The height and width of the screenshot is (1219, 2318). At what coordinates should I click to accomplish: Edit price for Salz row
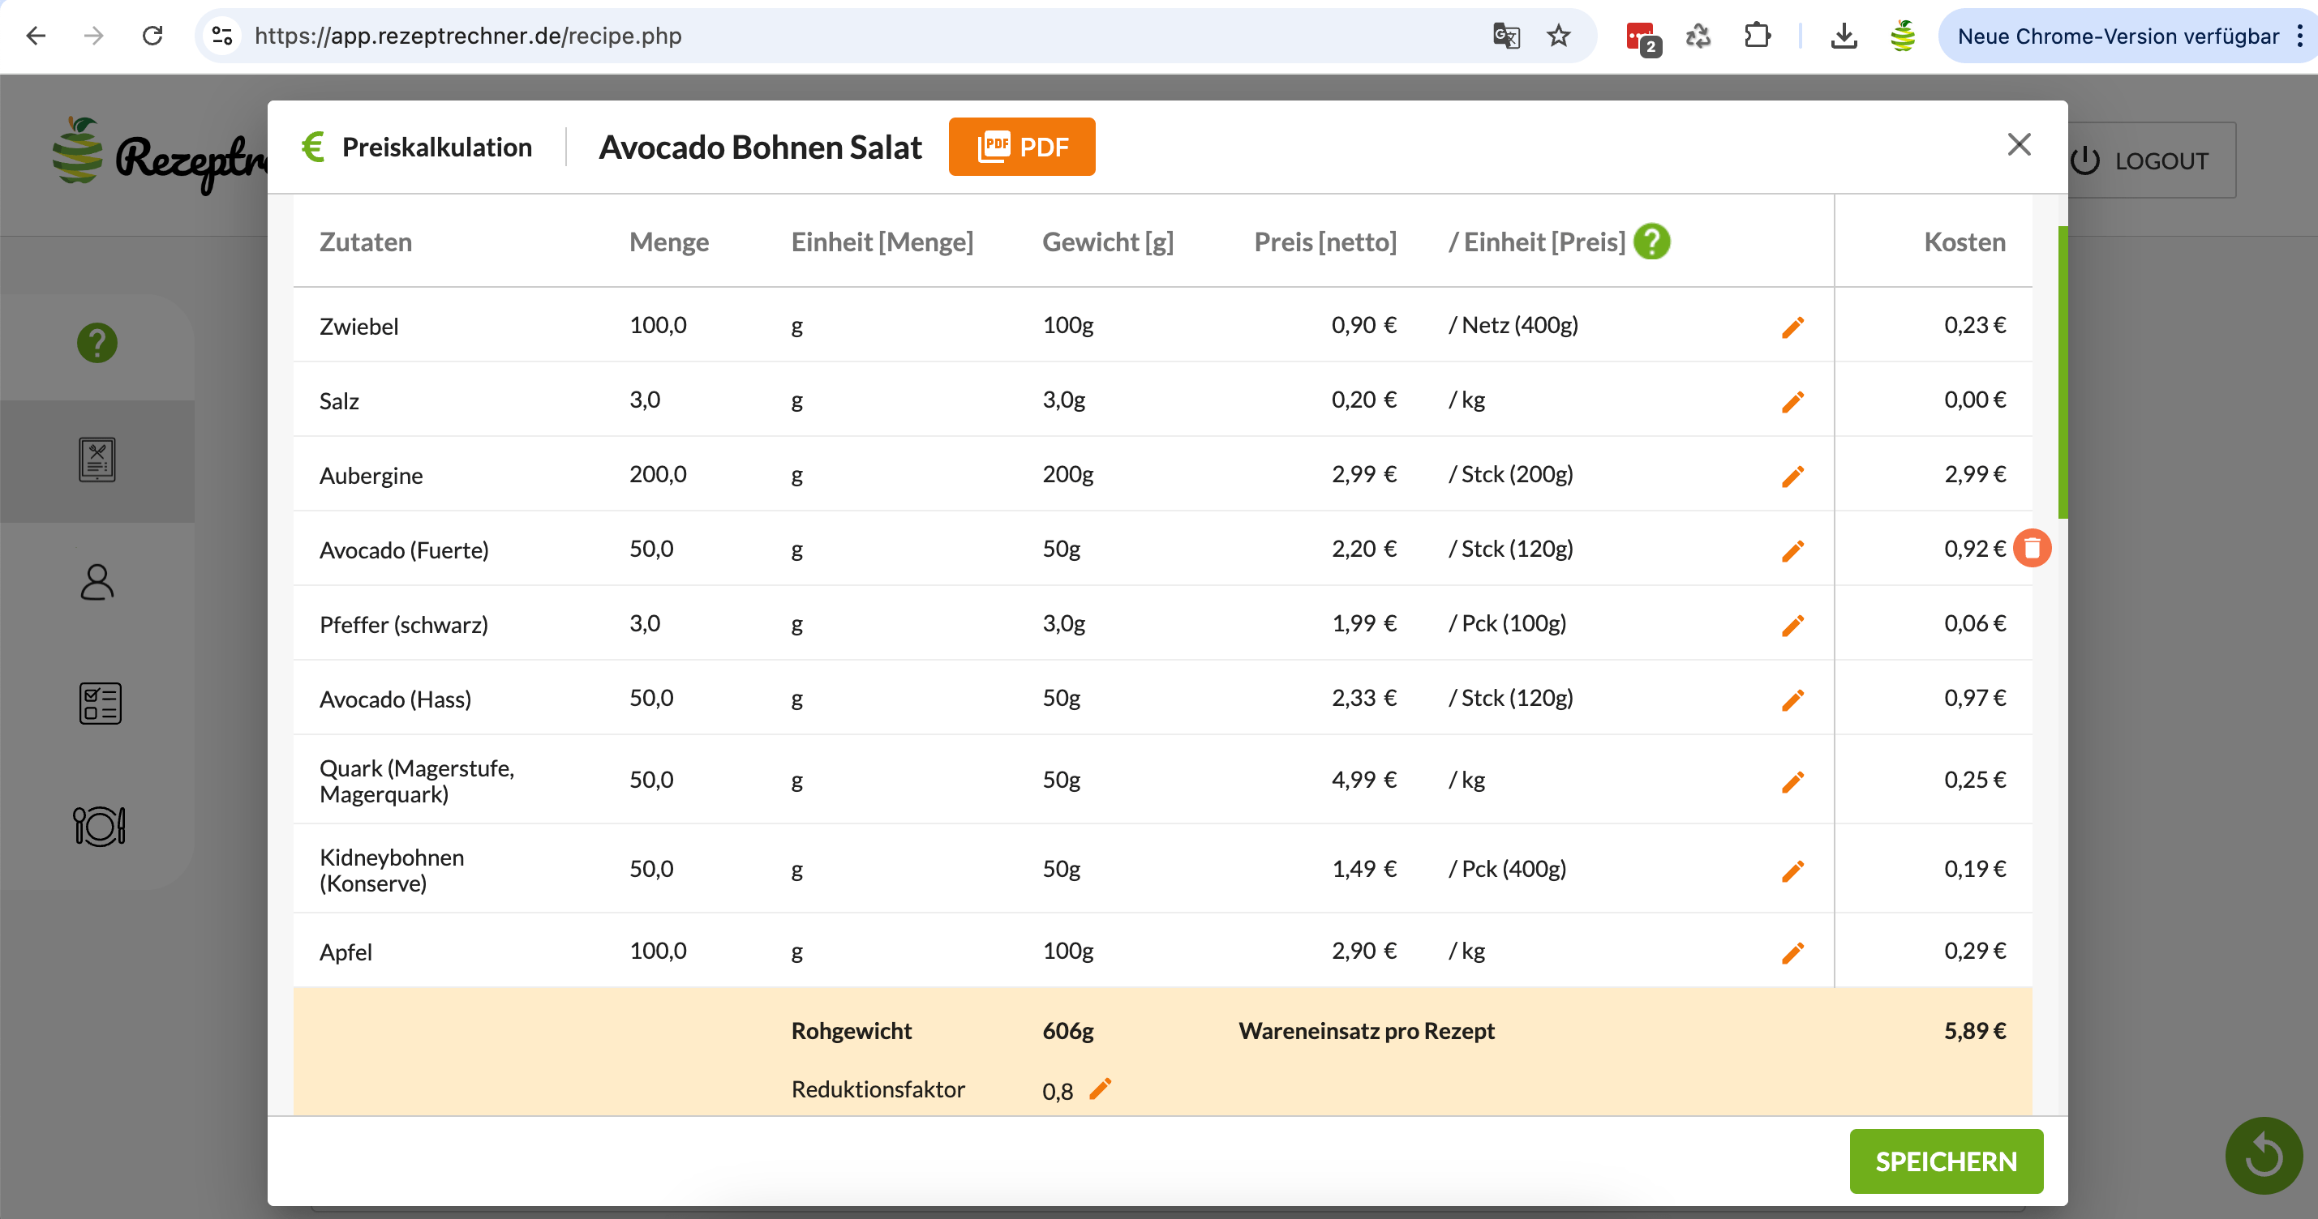1792,402
